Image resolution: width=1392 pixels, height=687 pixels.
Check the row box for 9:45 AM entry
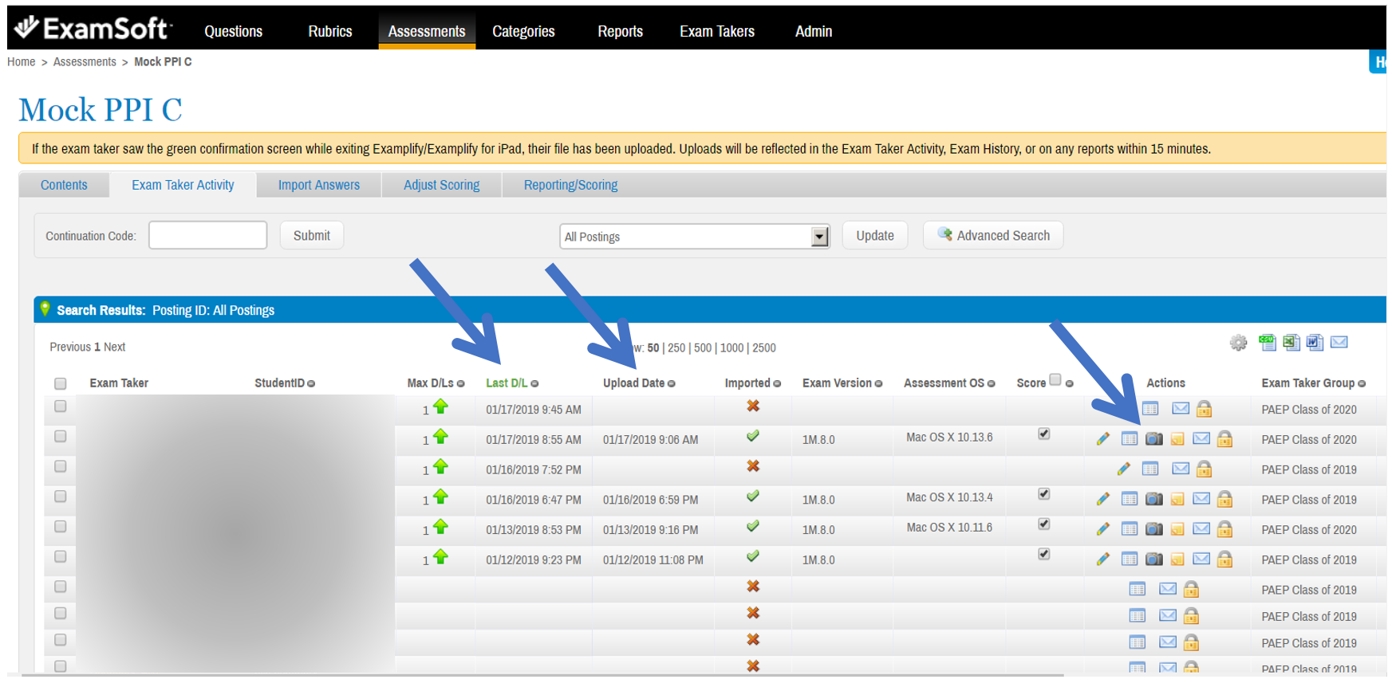point(60,406)
